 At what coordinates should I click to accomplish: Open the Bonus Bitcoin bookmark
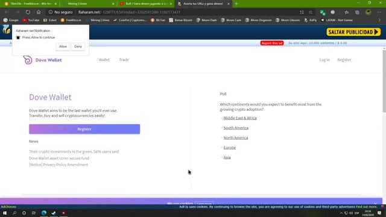click(180, 20)
